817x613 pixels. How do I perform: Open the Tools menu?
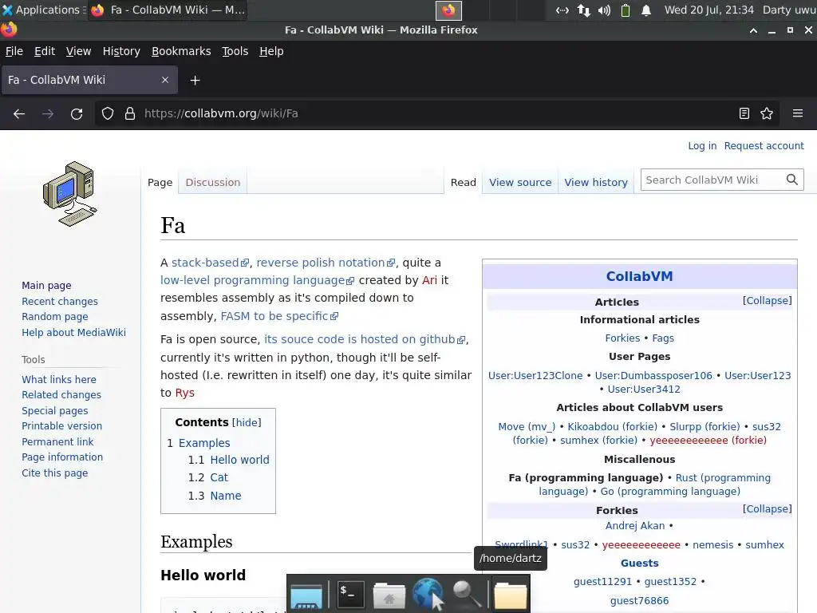pos(235,51)
